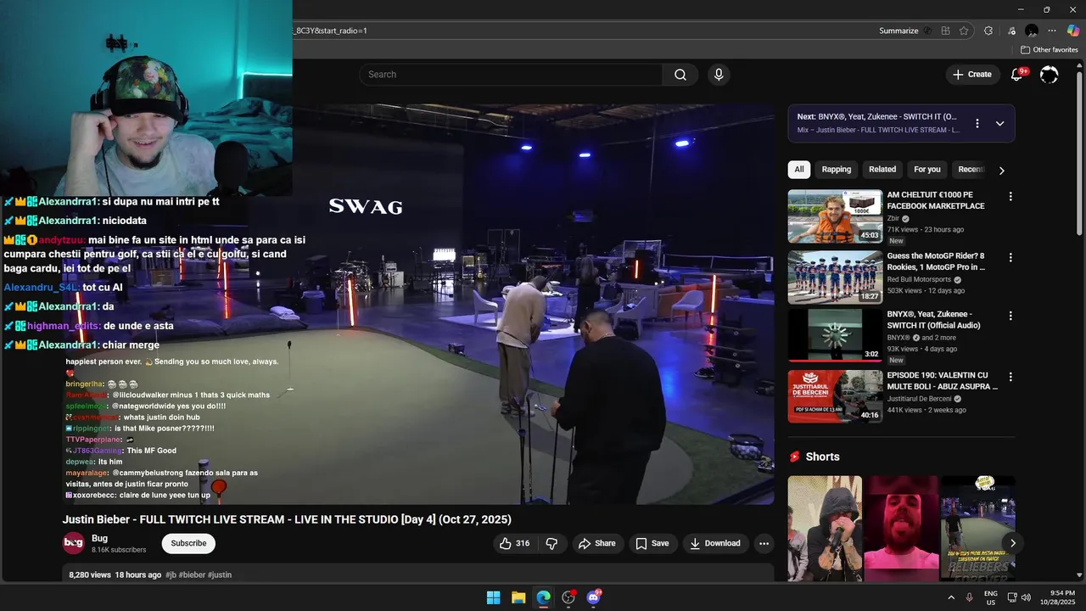
Task: Open the Guess the MotoGP Rider thumbnail
Action: point(835,277)
